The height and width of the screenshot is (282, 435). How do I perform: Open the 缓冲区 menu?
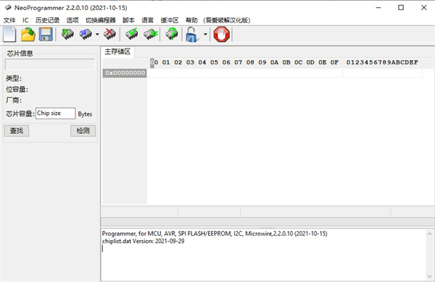click(170, 20)
